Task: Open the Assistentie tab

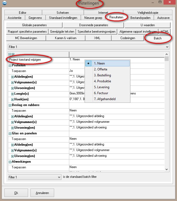Action: tap(15, 18)
